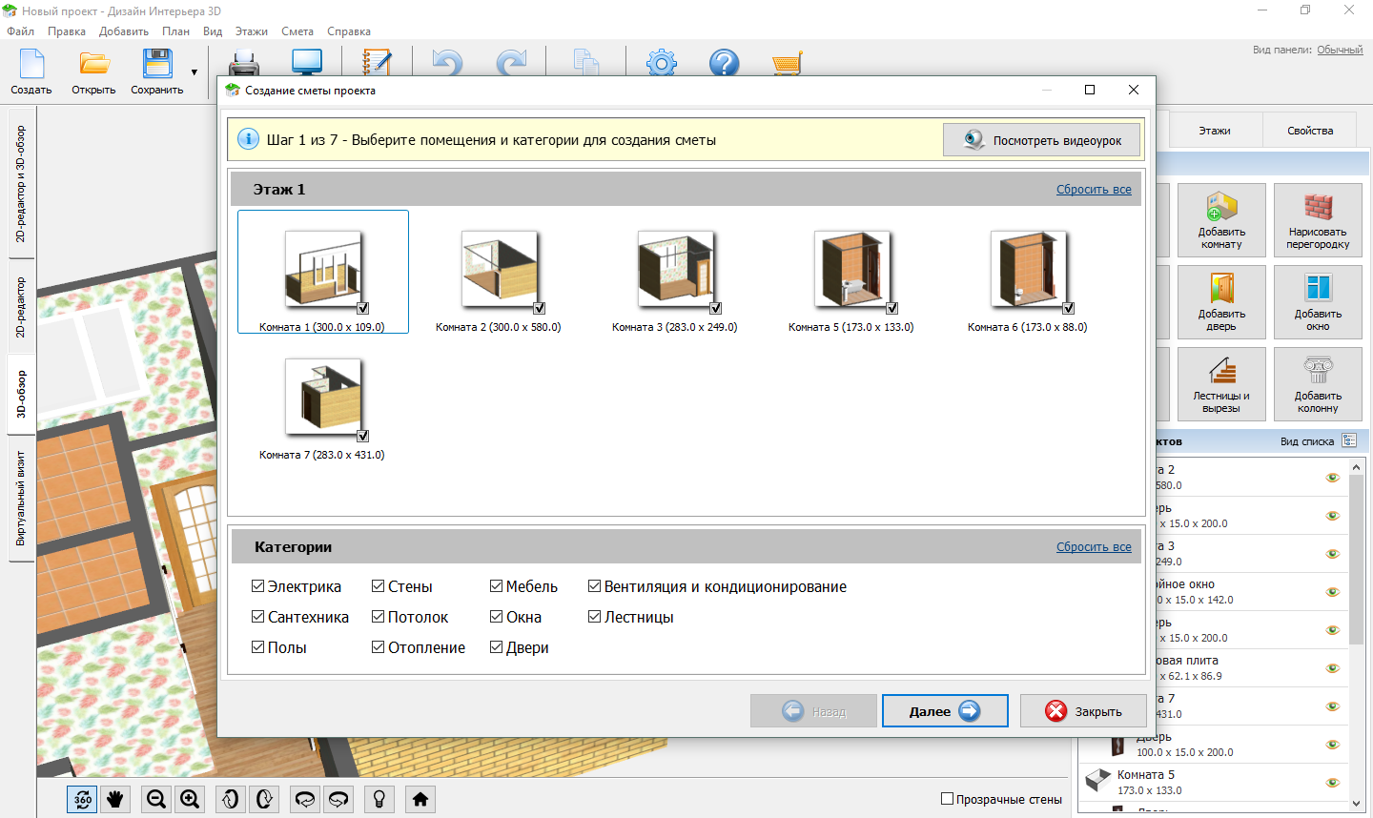Activate the 360 rotation view tool
Screen dimensions: 1373x818
pos(83,799)
